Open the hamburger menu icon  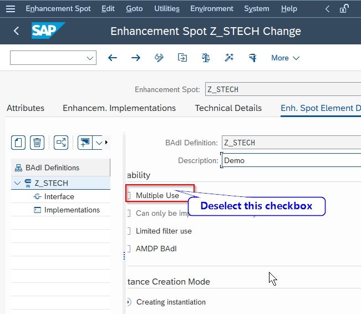[11, 9]
